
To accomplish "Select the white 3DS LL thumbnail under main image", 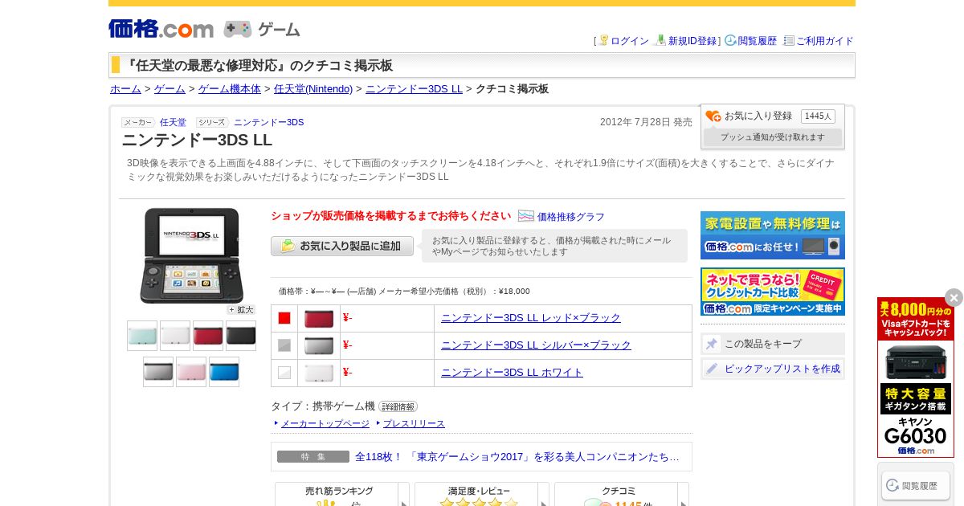I will click(175, 336).
